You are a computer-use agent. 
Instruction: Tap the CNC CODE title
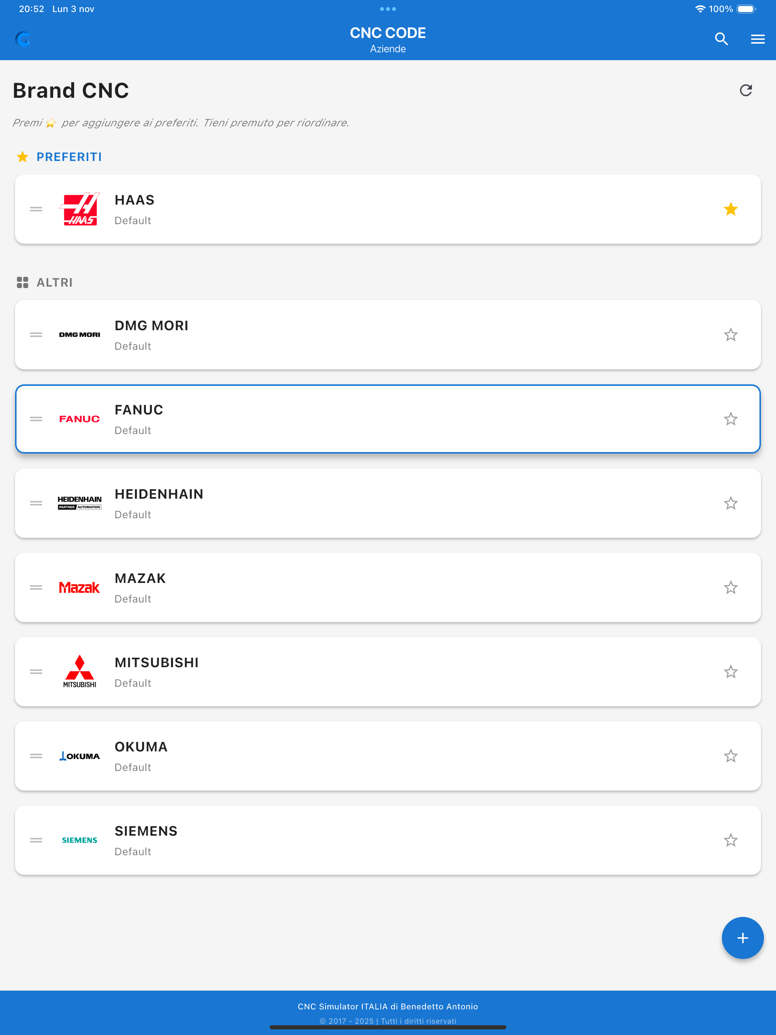coord(388,33)
